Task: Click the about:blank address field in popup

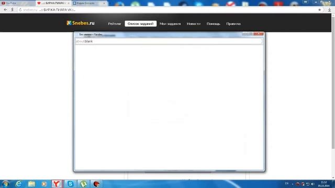Action: (169, 41)
